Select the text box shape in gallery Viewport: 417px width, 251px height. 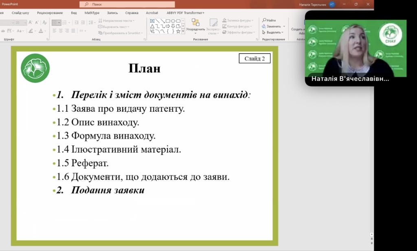(152, 21)
